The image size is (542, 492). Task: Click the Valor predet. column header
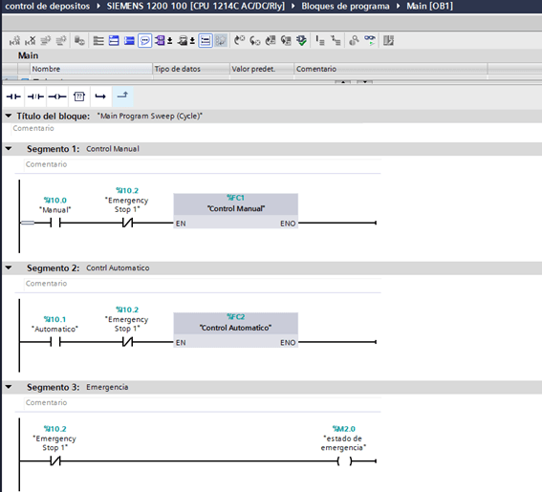click(262, 69)
